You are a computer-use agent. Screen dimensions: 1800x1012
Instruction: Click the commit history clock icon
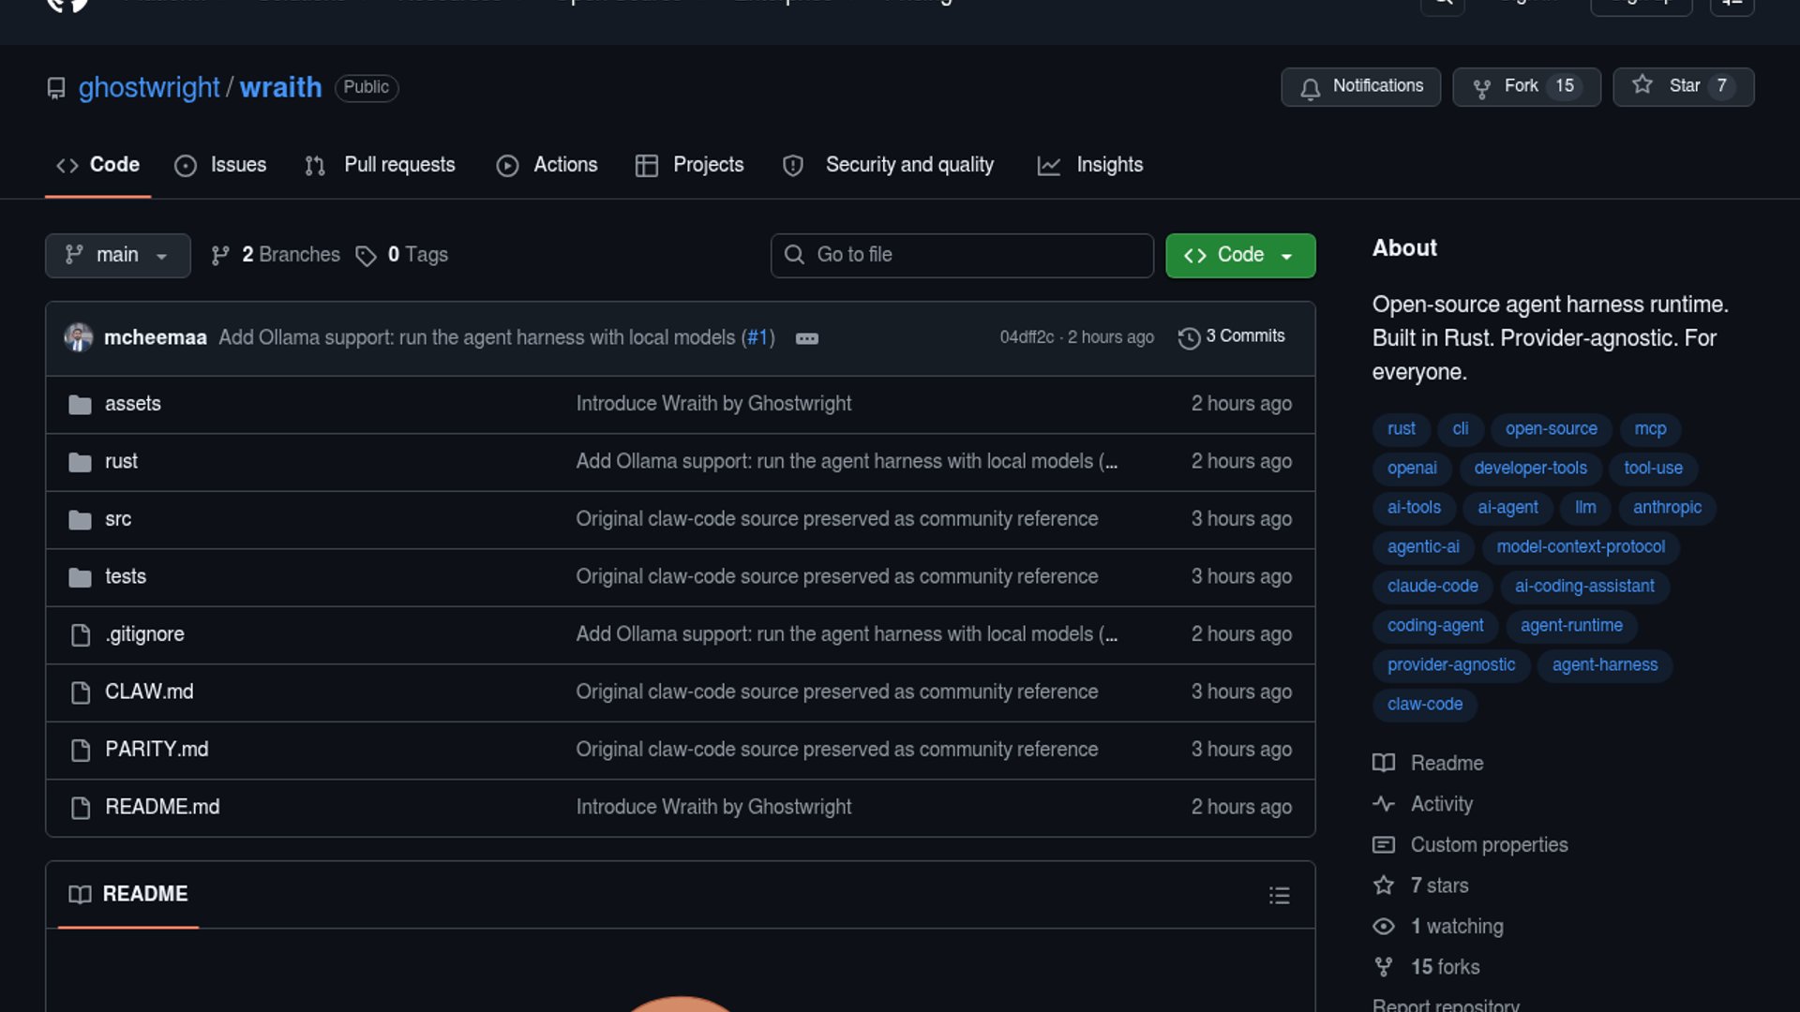tap(1189, 338)
